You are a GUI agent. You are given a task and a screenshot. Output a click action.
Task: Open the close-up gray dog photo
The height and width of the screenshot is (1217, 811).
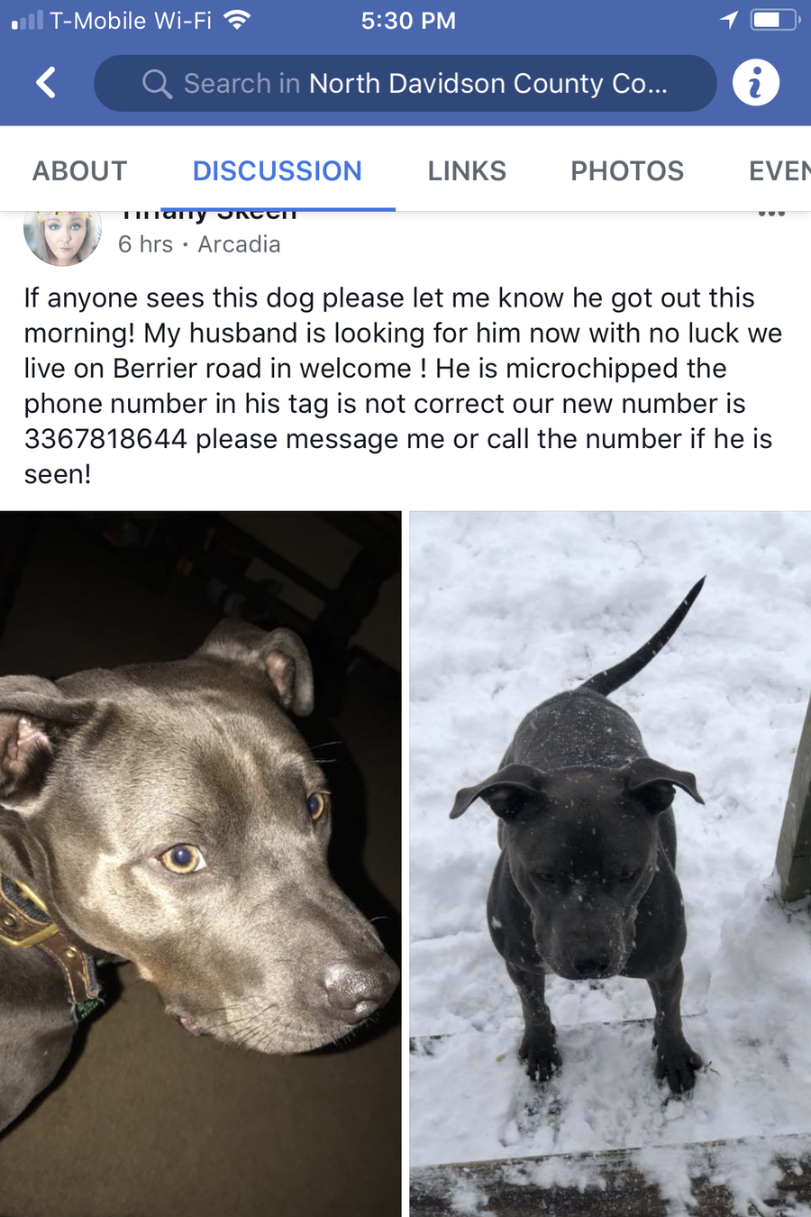[x=200, y=864]
